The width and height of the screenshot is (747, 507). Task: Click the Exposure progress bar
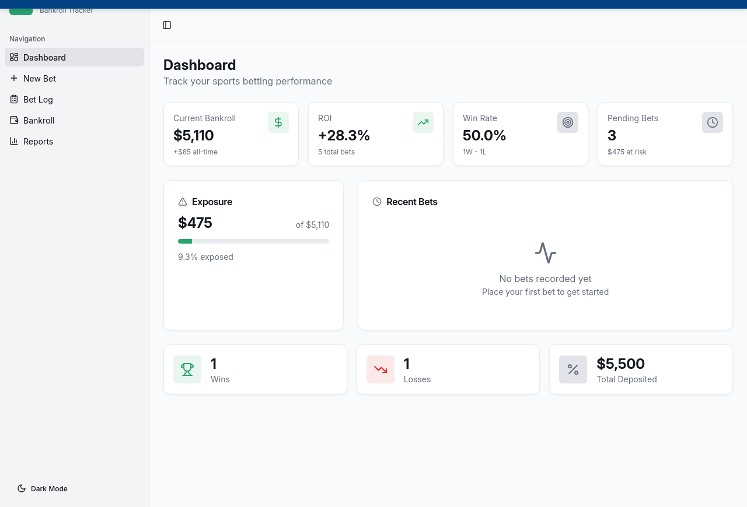click(x=253, y=241)
